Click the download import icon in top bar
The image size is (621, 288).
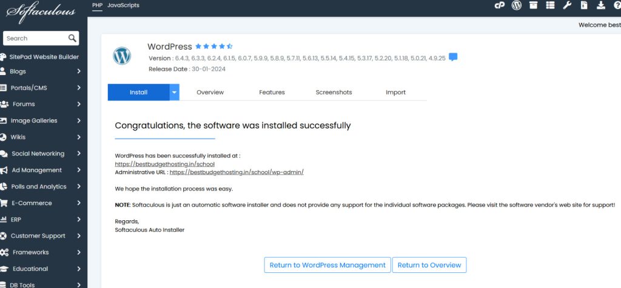(601, 5)
